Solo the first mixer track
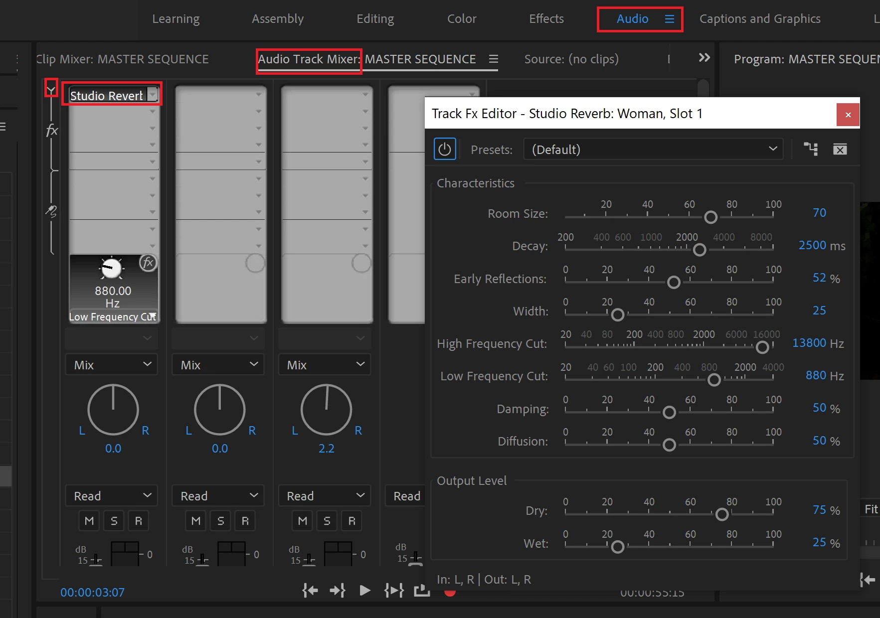Viewport: 880px width, 618px height. tap(114, 521)
